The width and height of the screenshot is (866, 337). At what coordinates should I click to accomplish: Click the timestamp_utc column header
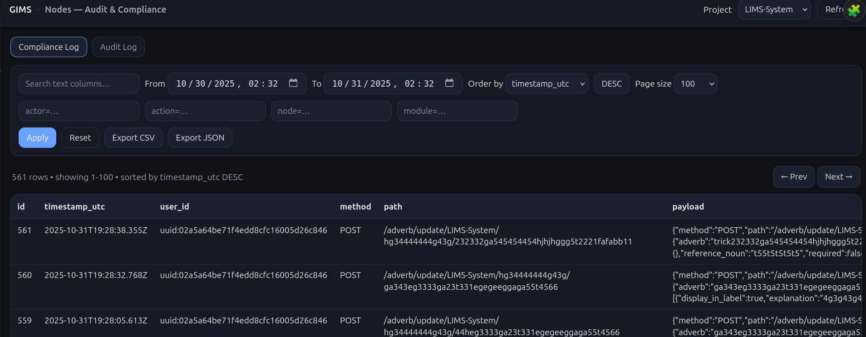[74, 206]
